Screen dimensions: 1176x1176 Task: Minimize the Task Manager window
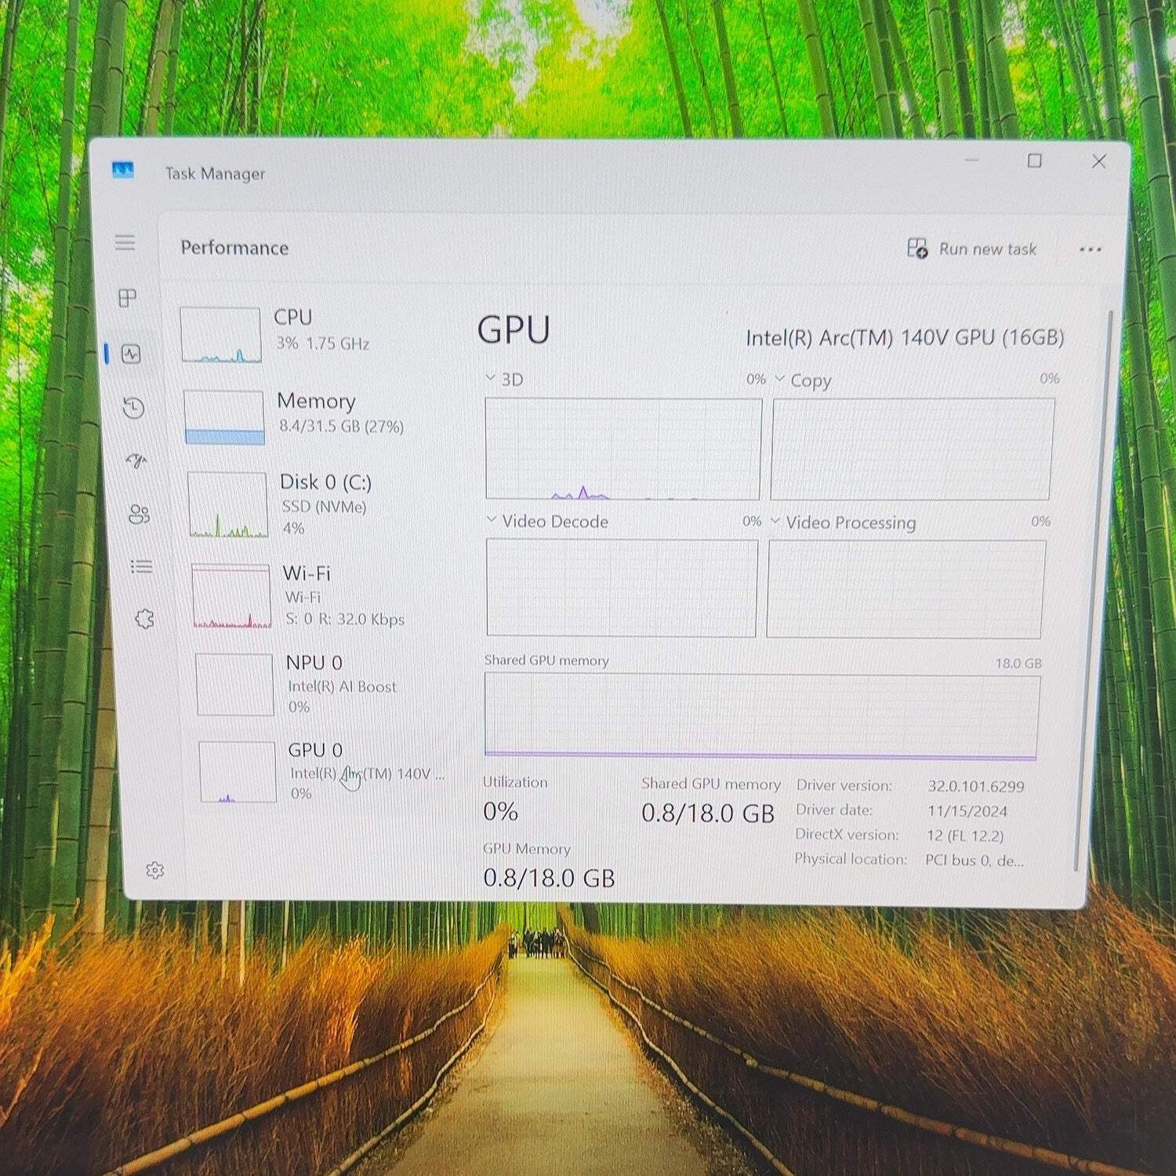pyautogui.click(x=972, y=160)
